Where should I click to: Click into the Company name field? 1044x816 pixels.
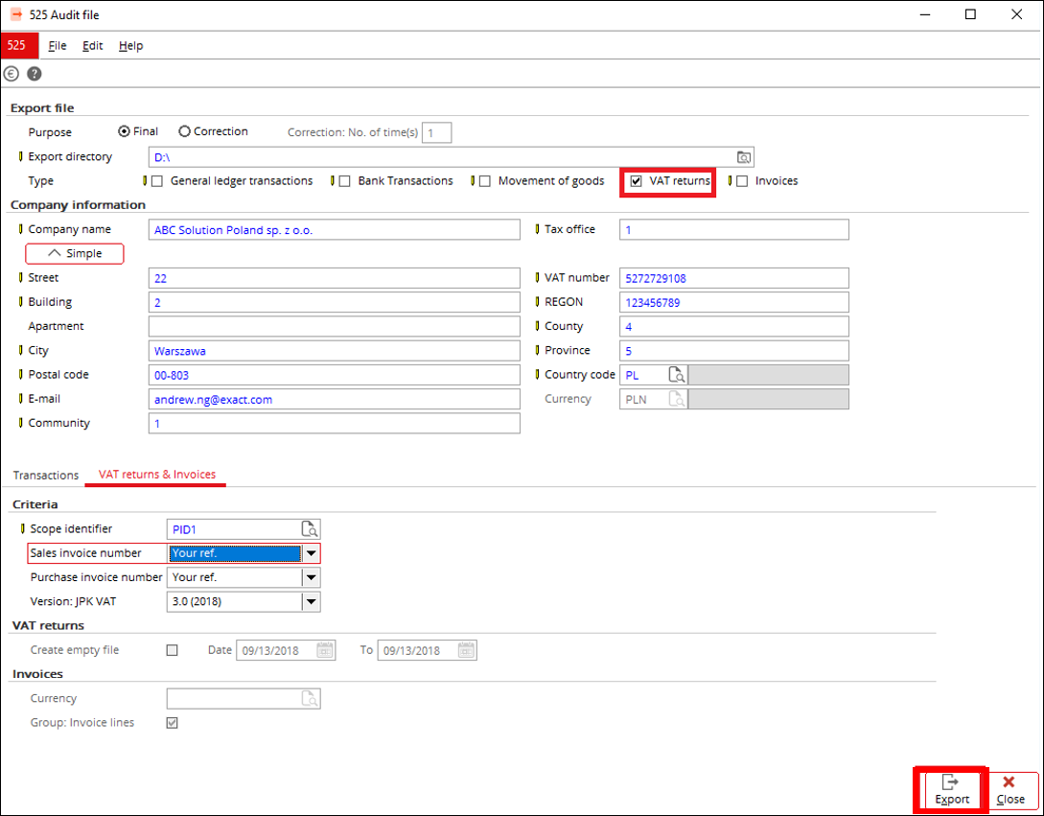pos(334,230)
